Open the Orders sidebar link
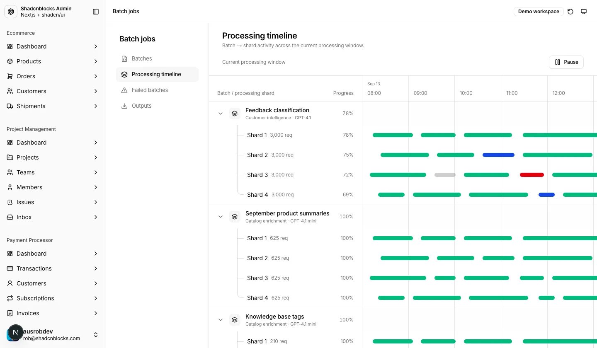Viewport: 597px width, 348px height. coord(53,76)
